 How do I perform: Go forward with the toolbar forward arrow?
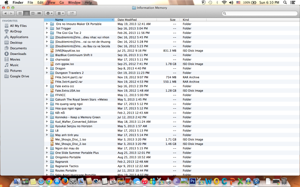click(x=11, y=13)
